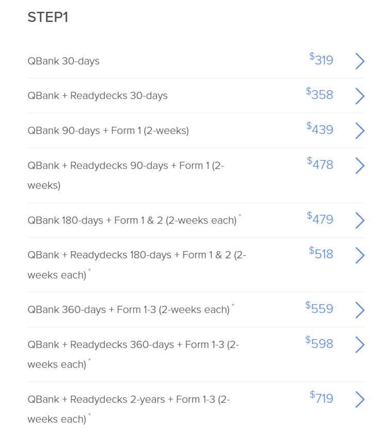Viewport: 383px width, 439px height.
Task: Open the arrow for the $559 360-days plan
Action: click(360, 310)
